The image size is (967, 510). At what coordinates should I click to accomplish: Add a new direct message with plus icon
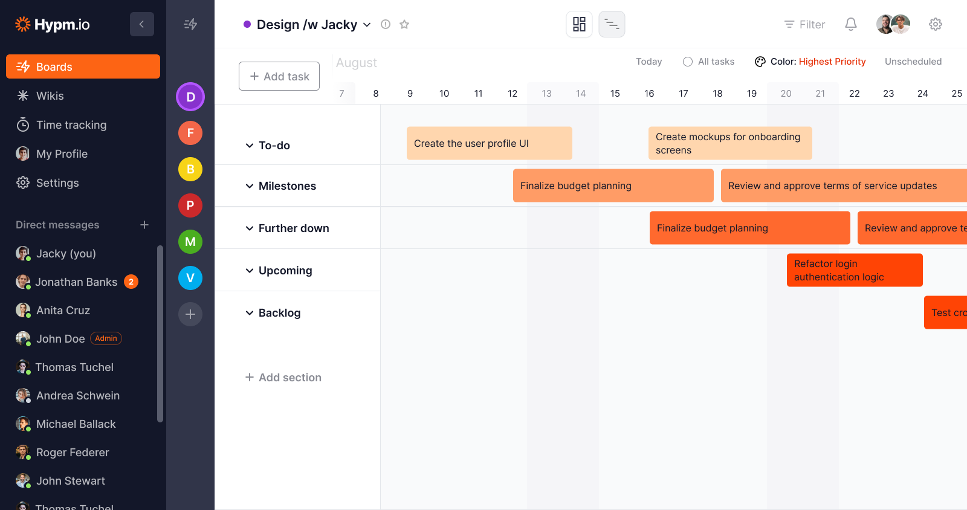click(144, 225)
